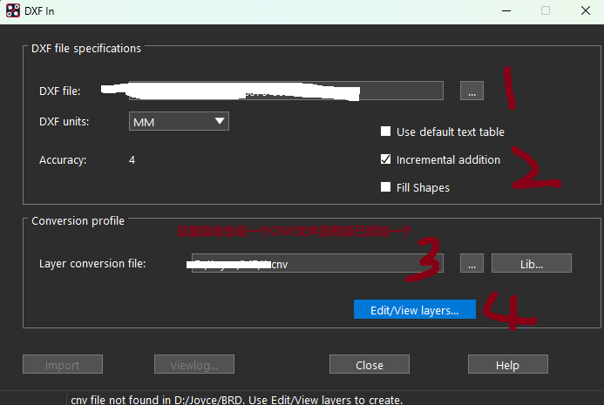
Task: Click the DXF units label
Action: click(x=64, y=122)
